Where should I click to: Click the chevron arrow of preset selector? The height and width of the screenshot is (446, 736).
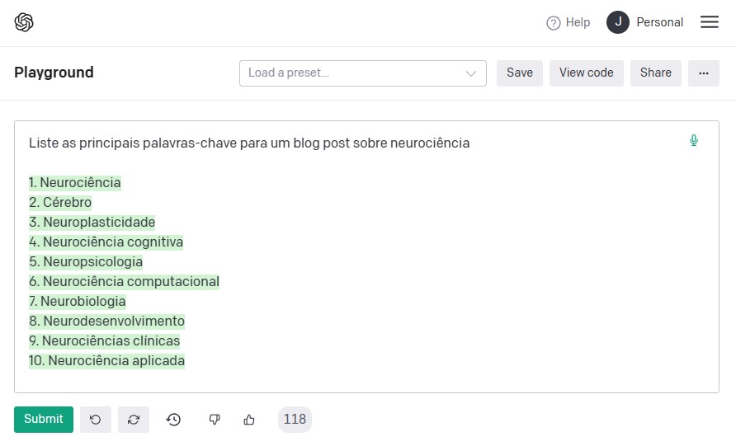[472, 73]
